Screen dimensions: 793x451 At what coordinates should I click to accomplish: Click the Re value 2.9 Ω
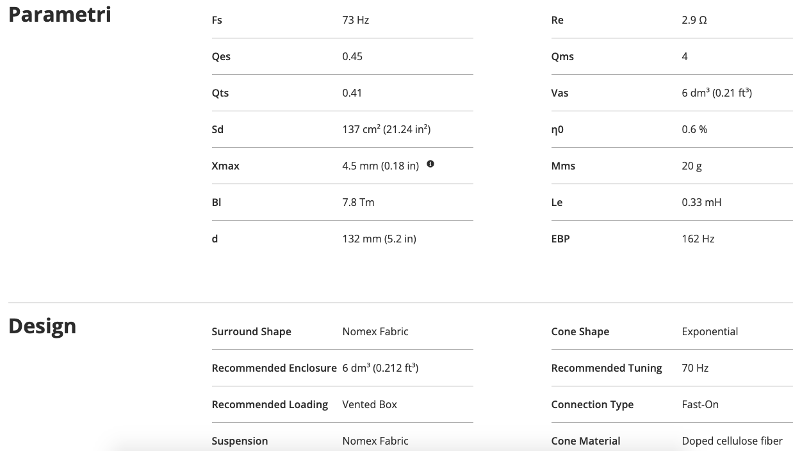click(x=694, y=20)
